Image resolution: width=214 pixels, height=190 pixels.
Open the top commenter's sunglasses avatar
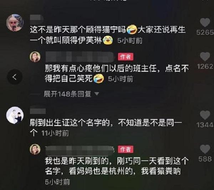(x=15, y=23)
